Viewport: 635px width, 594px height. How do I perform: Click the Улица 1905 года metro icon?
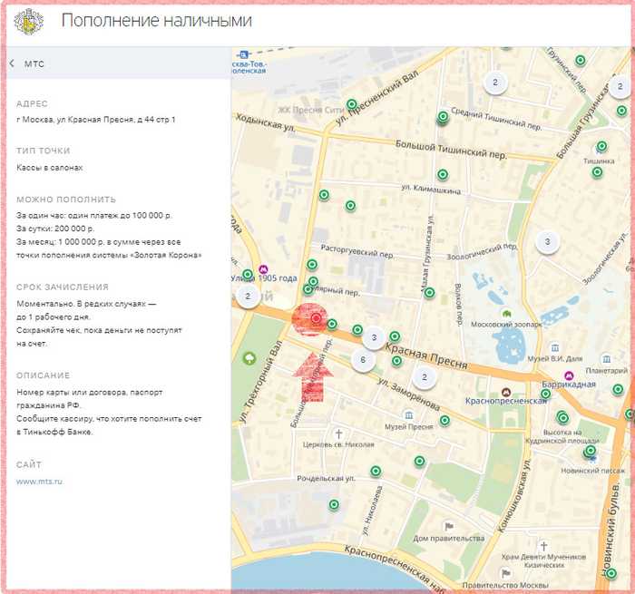[x=264, y=268]
